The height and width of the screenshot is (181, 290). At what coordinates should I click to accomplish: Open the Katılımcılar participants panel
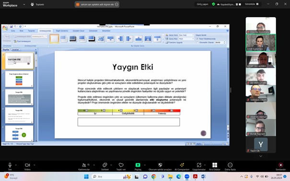[x=84, y=166]
